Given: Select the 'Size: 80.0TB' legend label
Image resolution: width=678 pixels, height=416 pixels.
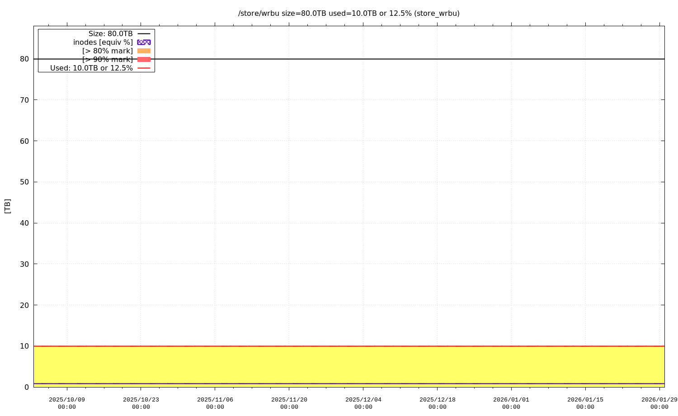Looking at the screenshot, I should point(110,34).
